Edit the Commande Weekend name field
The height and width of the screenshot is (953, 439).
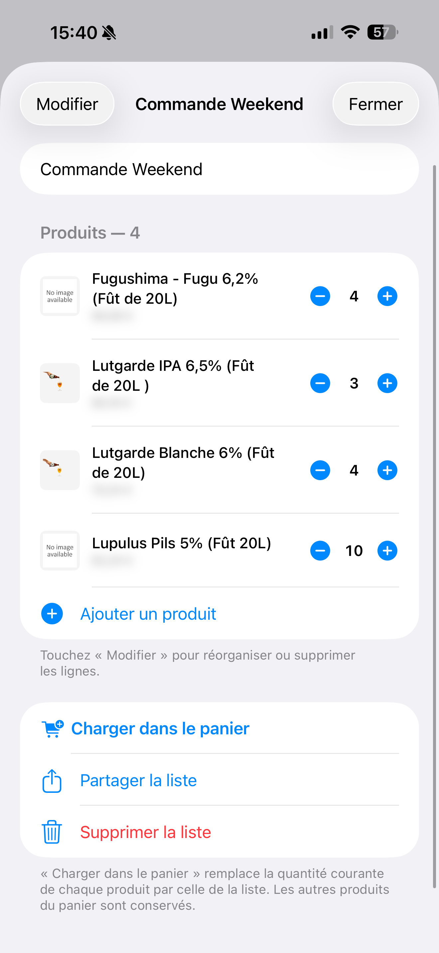[x=219, y=169]
